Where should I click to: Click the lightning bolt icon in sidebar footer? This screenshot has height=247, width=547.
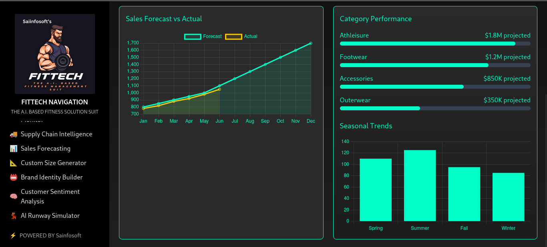[13, 236]
